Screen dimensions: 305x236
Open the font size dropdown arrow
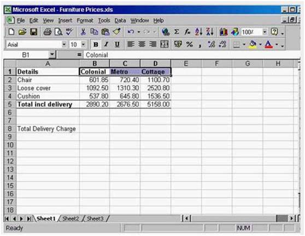(x=83, y=44)
